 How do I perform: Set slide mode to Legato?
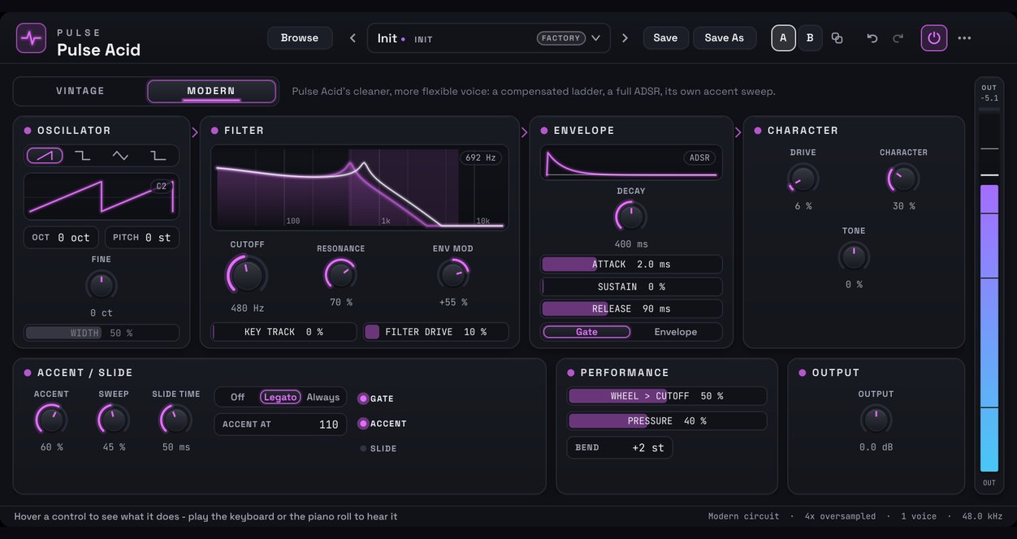coord(280,397)
